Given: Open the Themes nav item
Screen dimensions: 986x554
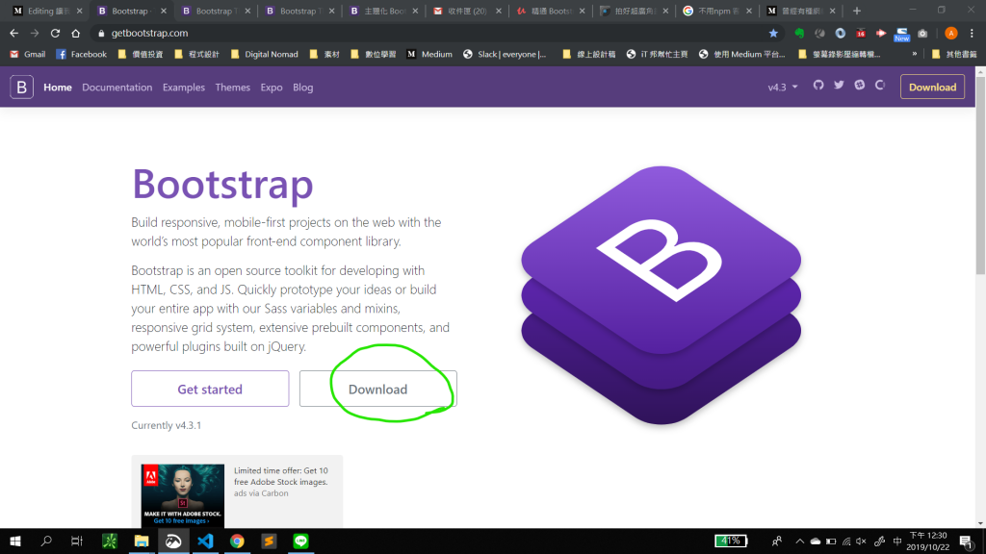Looking at the screenshot, I should pyautogui.click(x=233, y=88).
